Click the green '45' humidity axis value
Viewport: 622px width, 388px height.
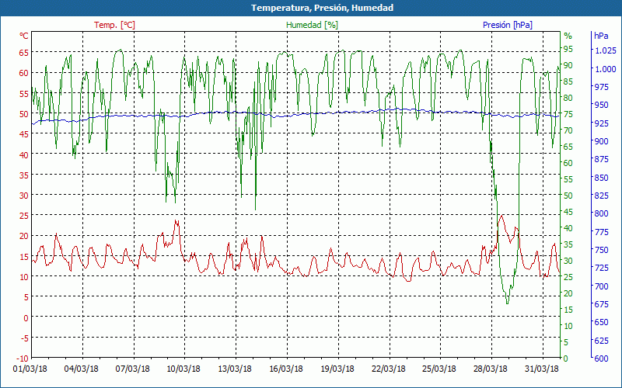pyautogui.click(x=568, y=212)
